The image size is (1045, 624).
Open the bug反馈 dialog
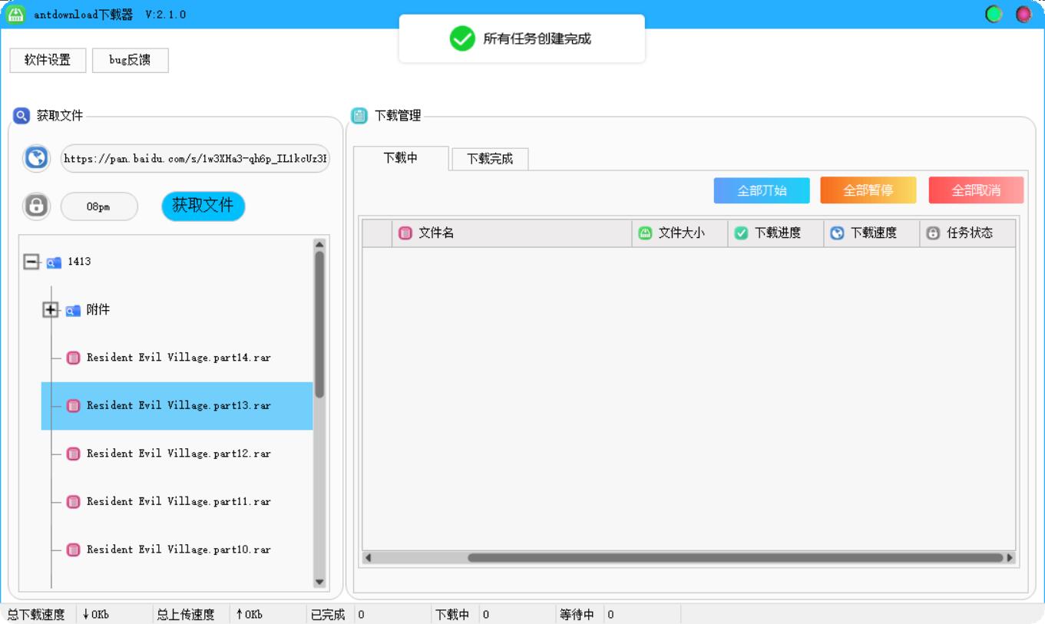(131, 60)
